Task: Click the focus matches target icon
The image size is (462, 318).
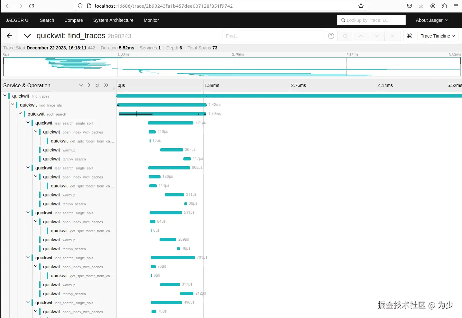Action: tap(345, 36)
